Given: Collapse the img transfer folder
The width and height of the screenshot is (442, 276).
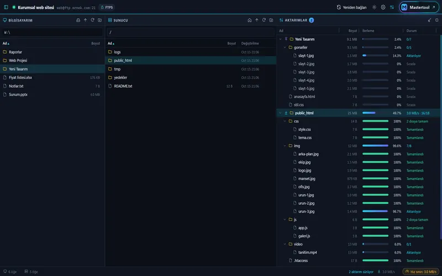Looking at the screenshot, I should (285, 146).
